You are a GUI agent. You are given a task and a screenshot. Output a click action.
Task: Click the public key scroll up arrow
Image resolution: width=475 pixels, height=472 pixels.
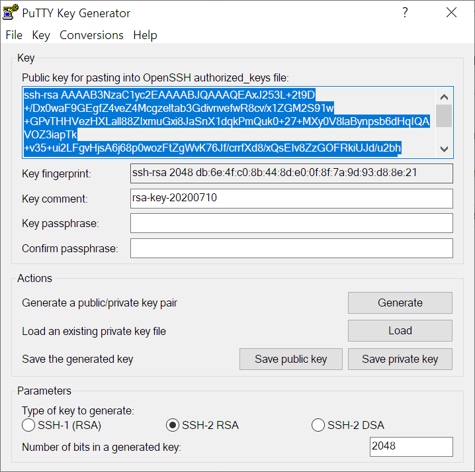pos(444,97)
